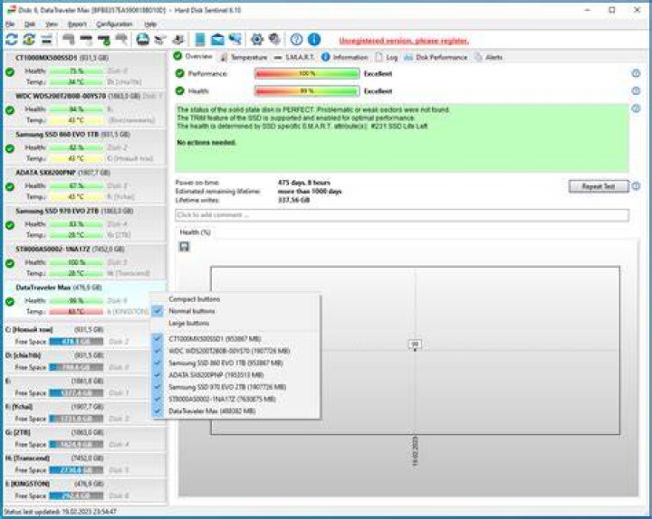This screenshot has width=652, height=519.
Task: Click green status check of Samsung 860 EVO
Action: pyautogui.click(x=10, y=148)
